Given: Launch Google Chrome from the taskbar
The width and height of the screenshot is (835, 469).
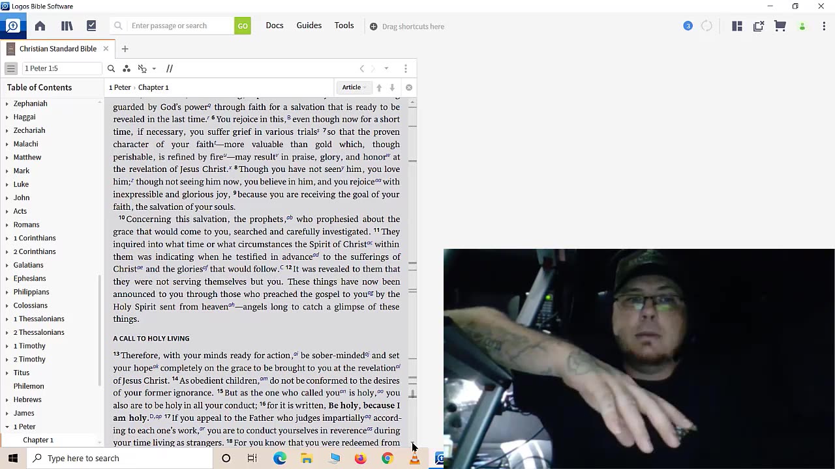Looking at the screenshot, I should tap(387, 458).
